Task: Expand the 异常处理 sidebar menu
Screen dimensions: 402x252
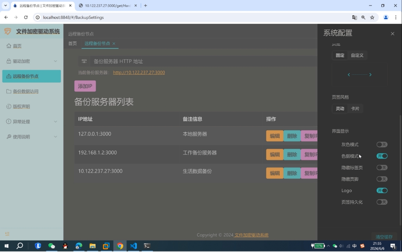Action: coord(32,122)
